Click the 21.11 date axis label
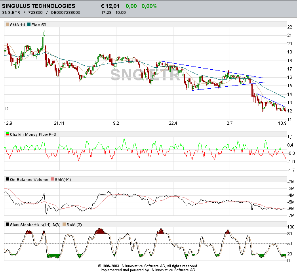 59,123
